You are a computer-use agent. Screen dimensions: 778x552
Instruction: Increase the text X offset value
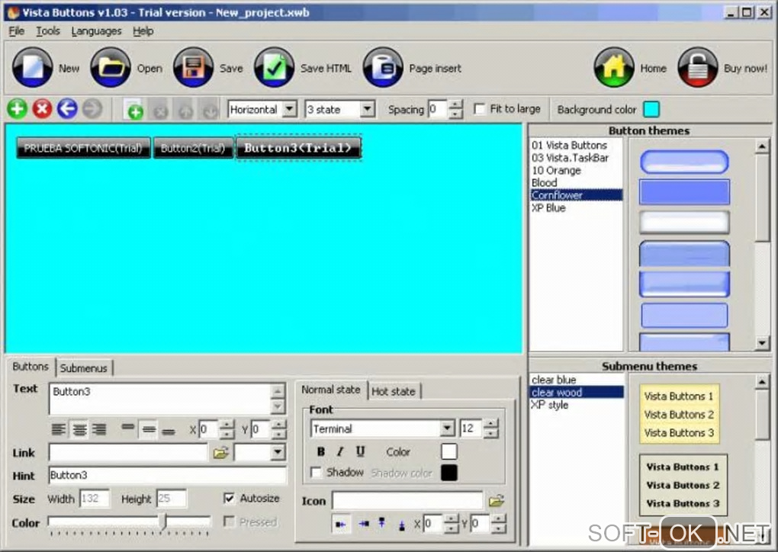[227, 425]
